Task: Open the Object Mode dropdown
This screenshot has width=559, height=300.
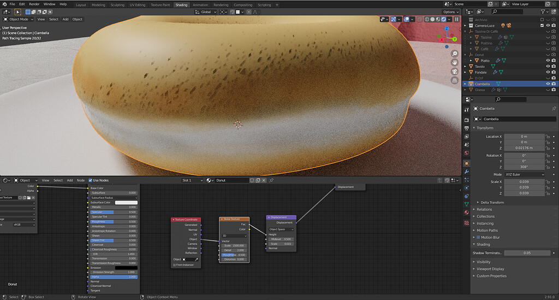Action: point(18,19)
